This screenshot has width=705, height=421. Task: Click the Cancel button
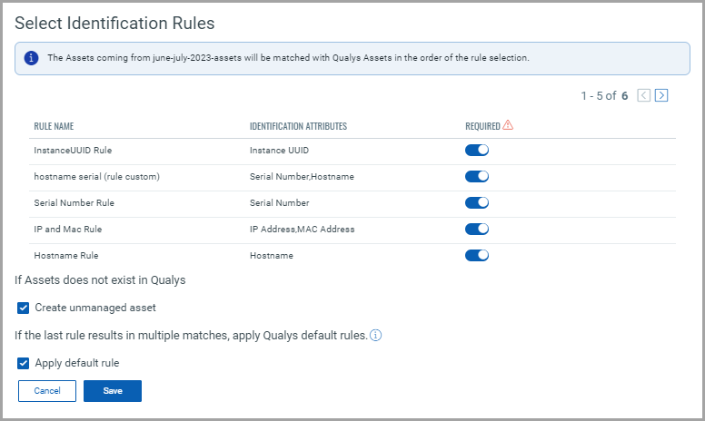[x=47, y=391]
